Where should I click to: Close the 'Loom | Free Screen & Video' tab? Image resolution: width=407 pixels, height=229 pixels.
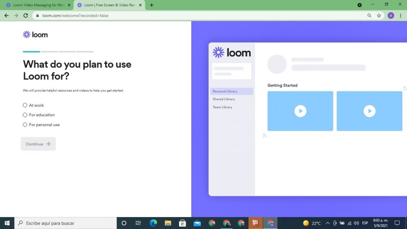pos(140,5)
